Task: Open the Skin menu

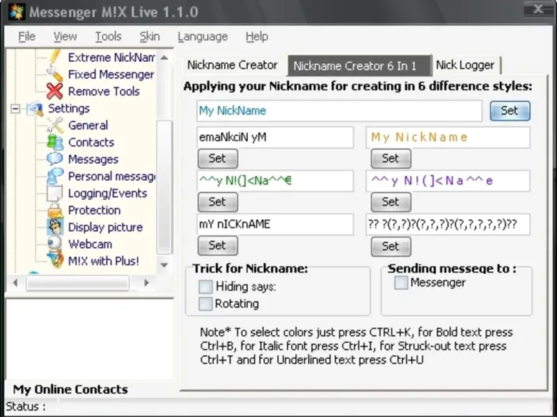Action: coord(150,36)
